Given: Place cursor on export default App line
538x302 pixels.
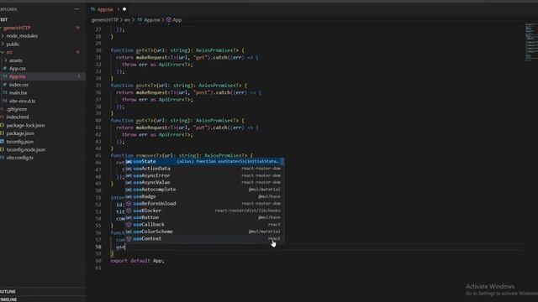Looking at the screenshot, I should click(x=137, y=261).
